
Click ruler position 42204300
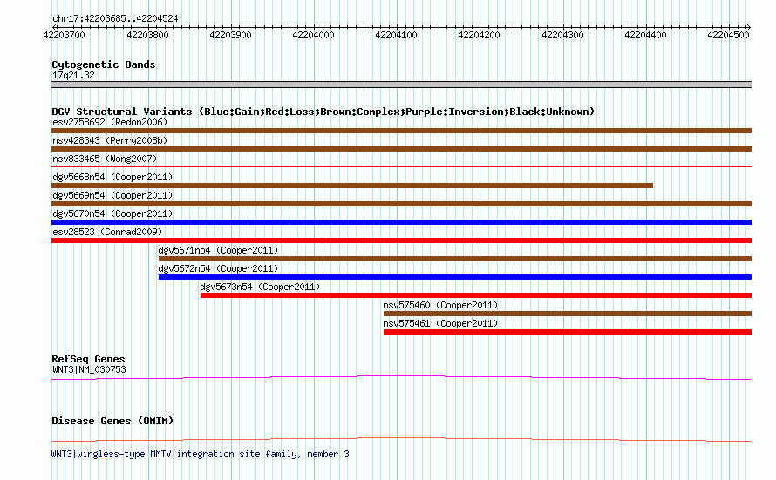[x=562, y=35]
